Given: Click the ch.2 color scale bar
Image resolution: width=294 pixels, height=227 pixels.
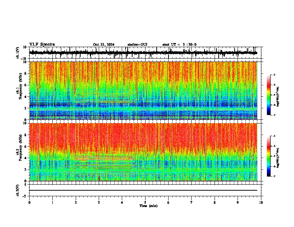Looking at the screenshot, I should pos(269,156).
